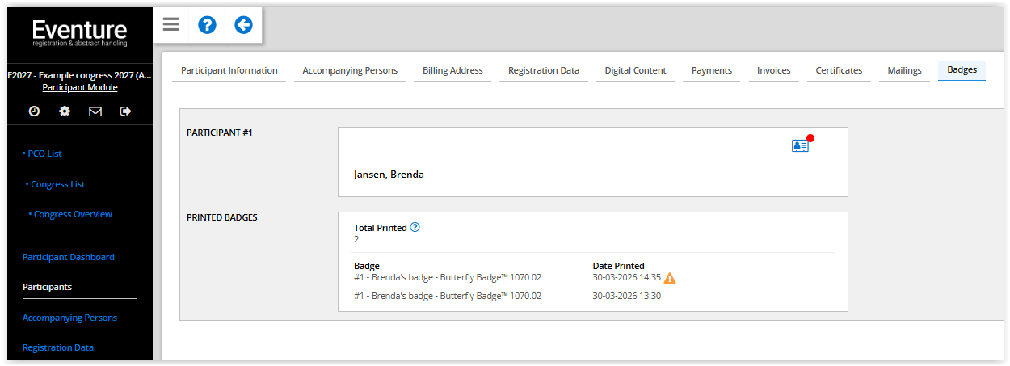Click the blue help question mark icon

[x=207, y=24]
